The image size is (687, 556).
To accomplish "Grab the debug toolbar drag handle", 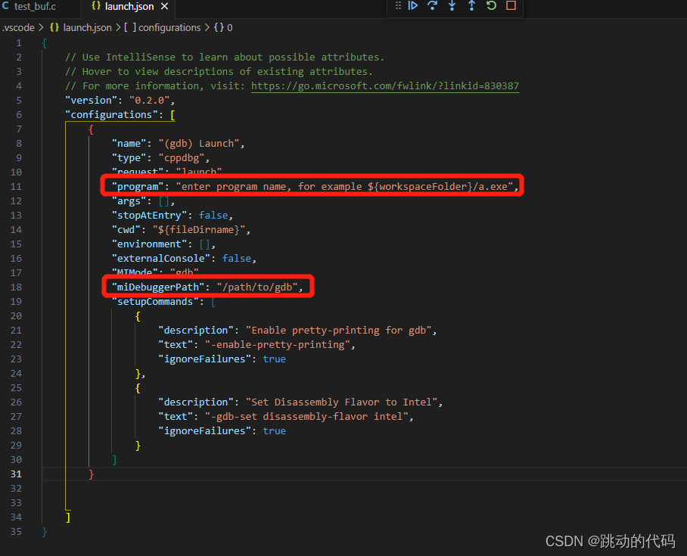I will coord(398,6).
